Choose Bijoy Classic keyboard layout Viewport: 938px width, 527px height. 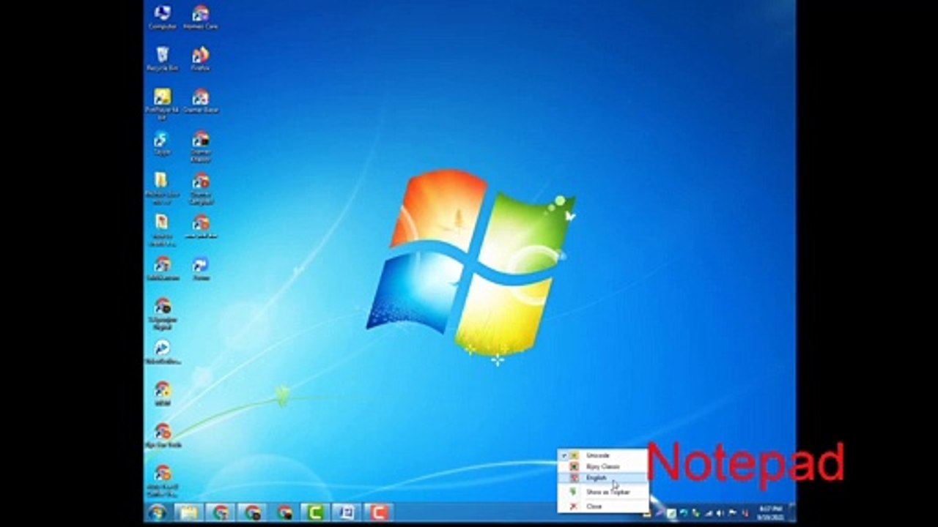(x=602, y=466)
